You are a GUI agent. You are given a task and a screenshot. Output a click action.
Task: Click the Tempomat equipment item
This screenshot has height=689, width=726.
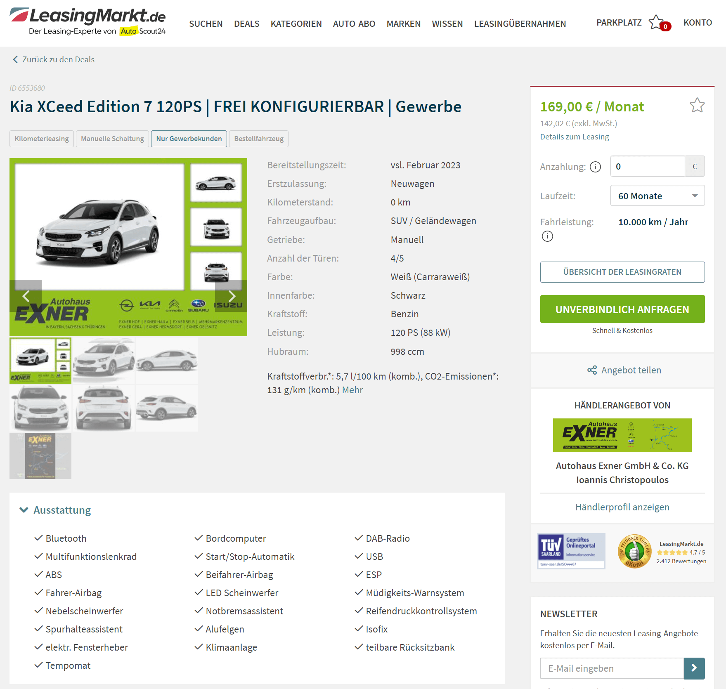pos(63,665)
